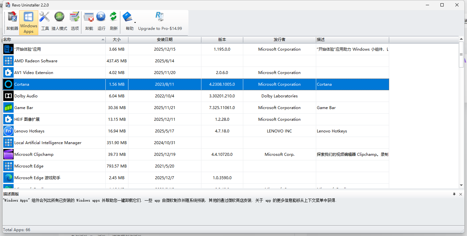This screenshot has height=236, width=467.
Task: Click the 2022/10/4 install date cell
Action: [165, 96]
